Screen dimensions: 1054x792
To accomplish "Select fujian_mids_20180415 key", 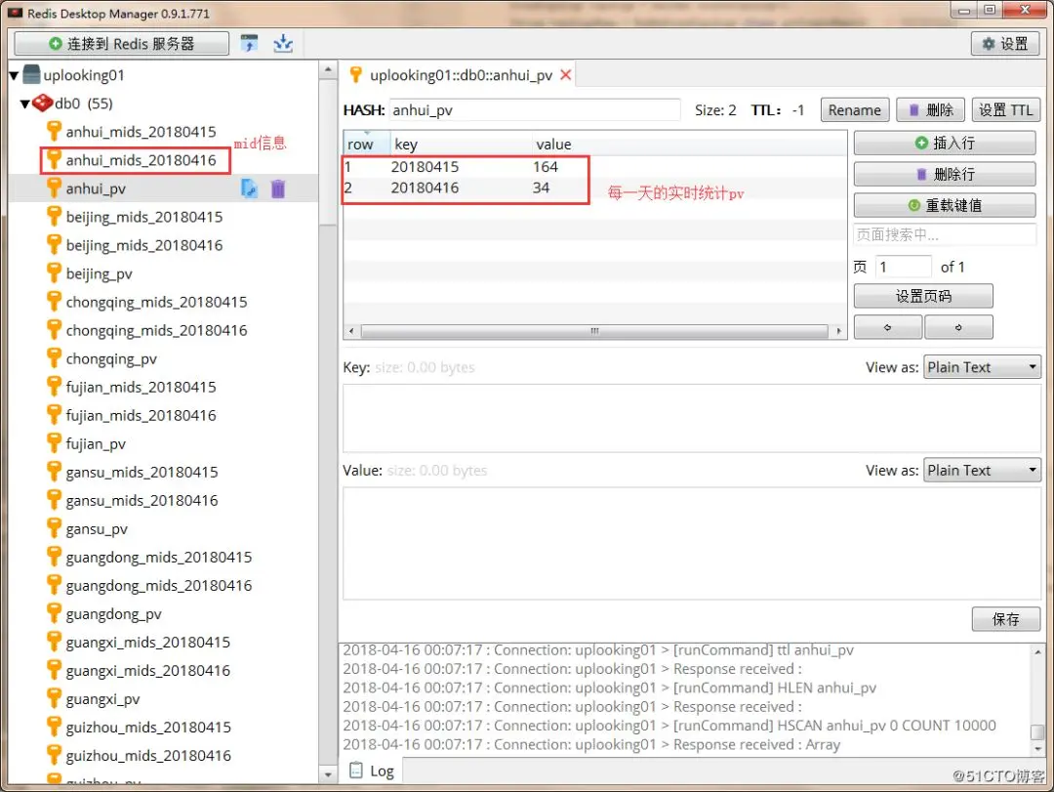I will coord(142,387).
